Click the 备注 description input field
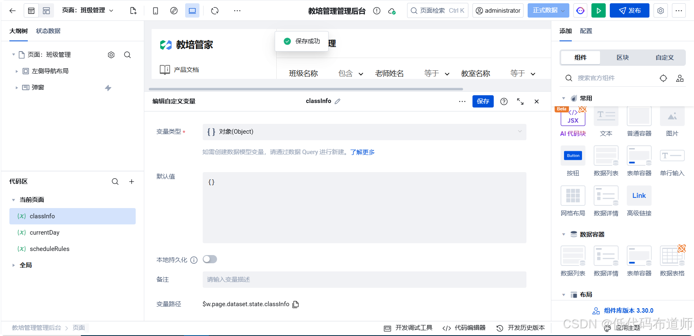 pos(364,280)
